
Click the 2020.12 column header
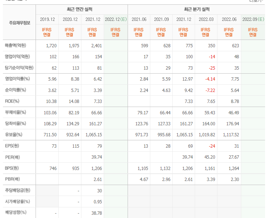pos(70,19)
